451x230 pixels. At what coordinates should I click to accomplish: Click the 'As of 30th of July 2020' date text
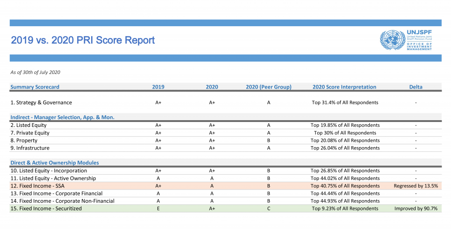point(35,72)
